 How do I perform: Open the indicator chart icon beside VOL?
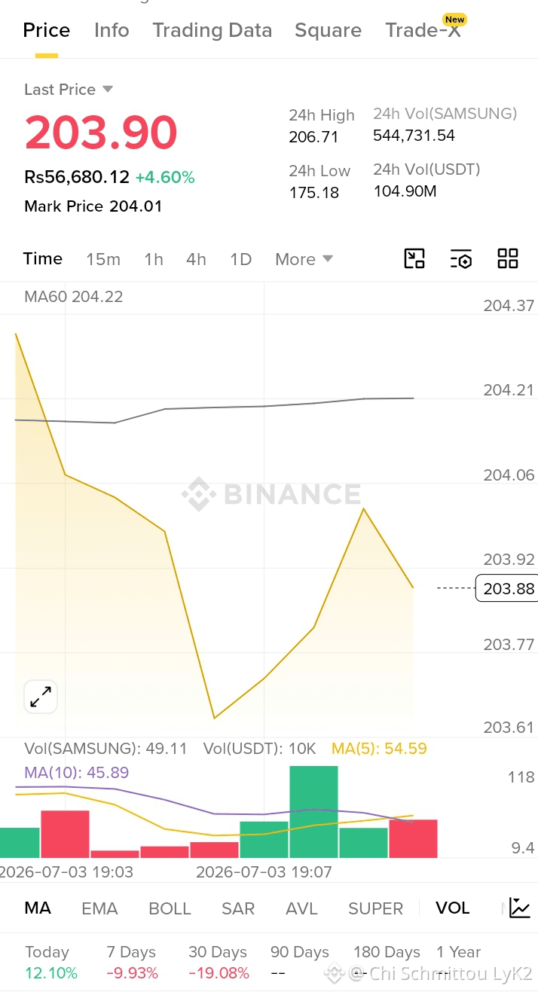coord(520,908)
